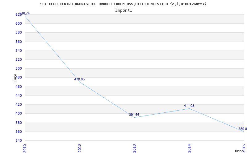The image size is (247, 154).
Task: Click the 2015 x-axis year label
Action: point(244,148)
